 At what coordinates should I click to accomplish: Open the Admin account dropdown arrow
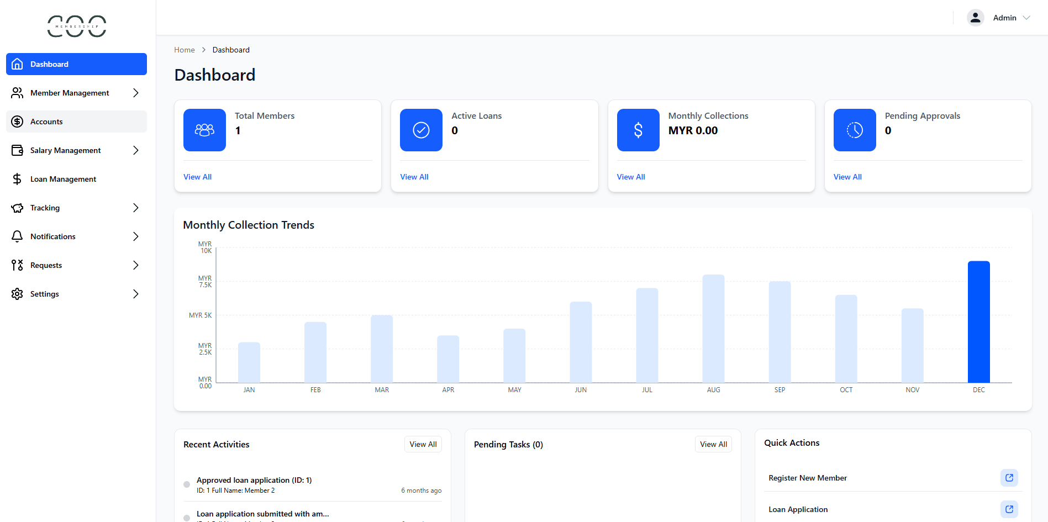[1026, 18]
